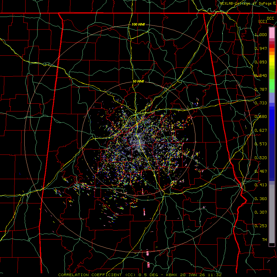The width and height of the screenshot is (277, 277).
Task: Click the 100 NMI range ring label
Action: (138, 24)
